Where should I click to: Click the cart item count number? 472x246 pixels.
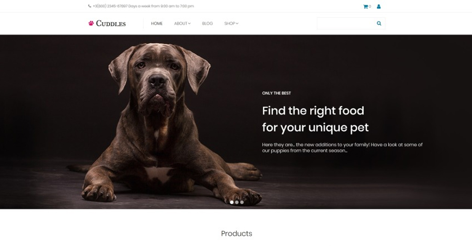(370, 6)
